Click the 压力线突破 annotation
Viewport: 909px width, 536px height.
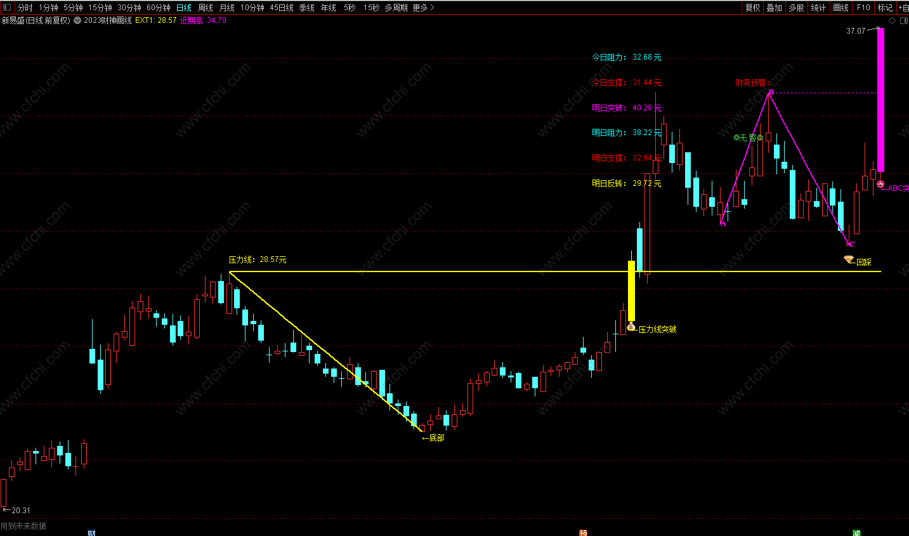click(x=657, y=329)
